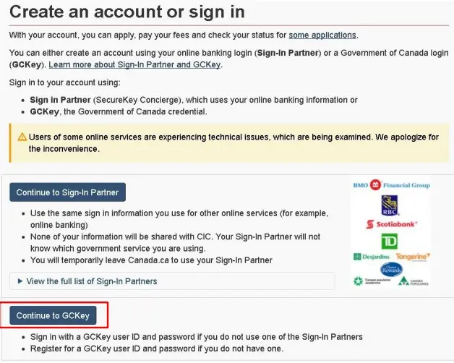
Task: Click the Caisses populaires acadiennes star logo
Action: pyautogui.click(x=372, y=281)
